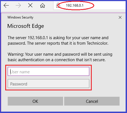Click the Microsoft Edge heading

click(x=26, y=26)
